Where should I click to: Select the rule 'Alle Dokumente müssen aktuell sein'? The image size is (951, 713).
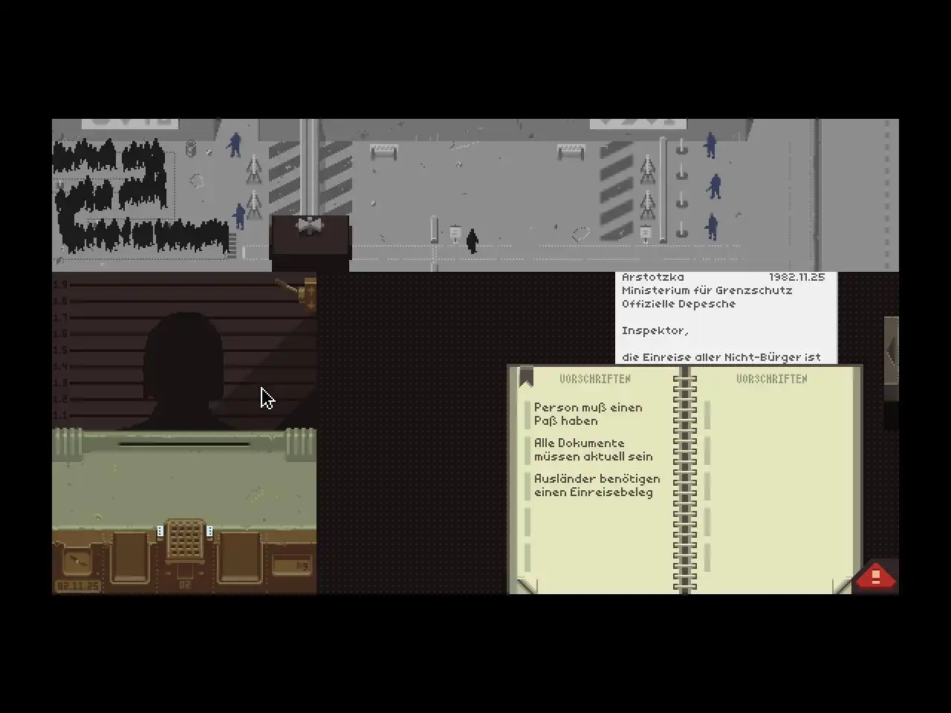(593, 450)
